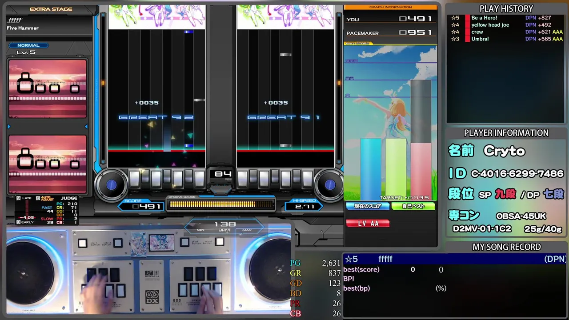This screenshot has width=569, height=320.
Task: Click the TARGET:+0035 label
Action: [x=405, y=198]
